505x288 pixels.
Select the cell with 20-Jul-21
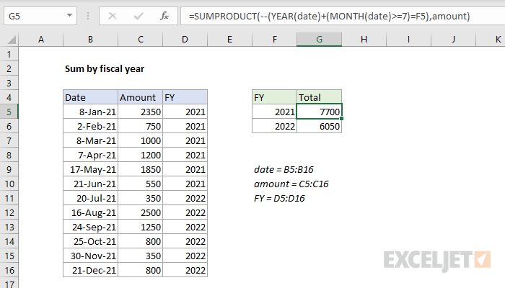click(90, 198)
